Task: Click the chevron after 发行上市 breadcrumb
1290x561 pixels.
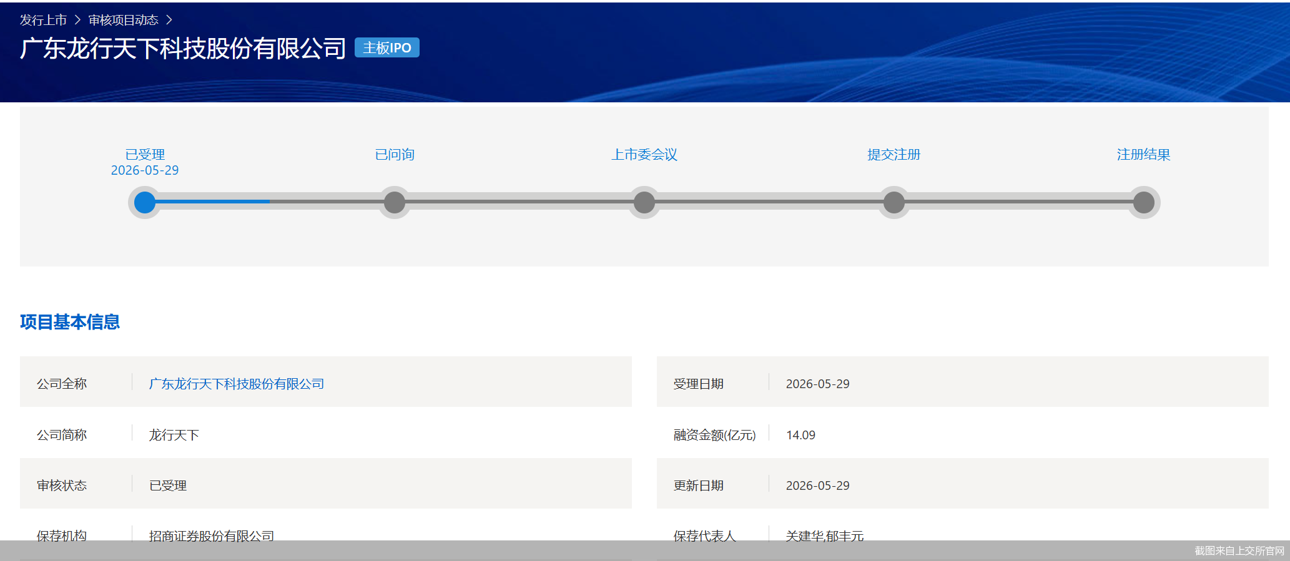Action: coord(77,20)
